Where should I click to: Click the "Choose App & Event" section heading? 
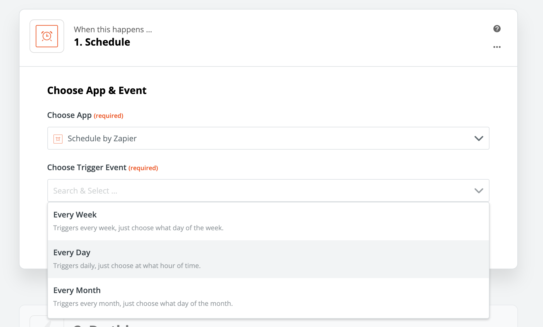(x=97, y=90)
